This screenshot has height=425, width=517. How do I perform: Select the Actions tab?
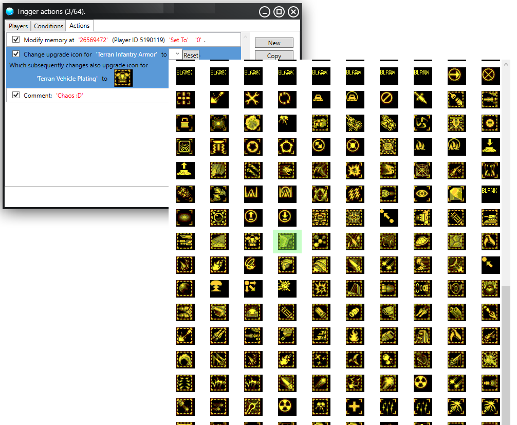[x=80, y=26]
